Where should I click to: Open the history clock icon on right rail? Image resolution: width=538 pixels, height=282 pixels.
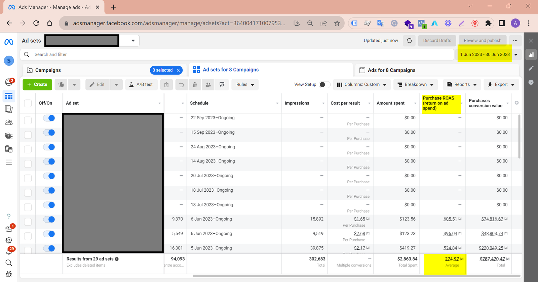tap(531, 82)
